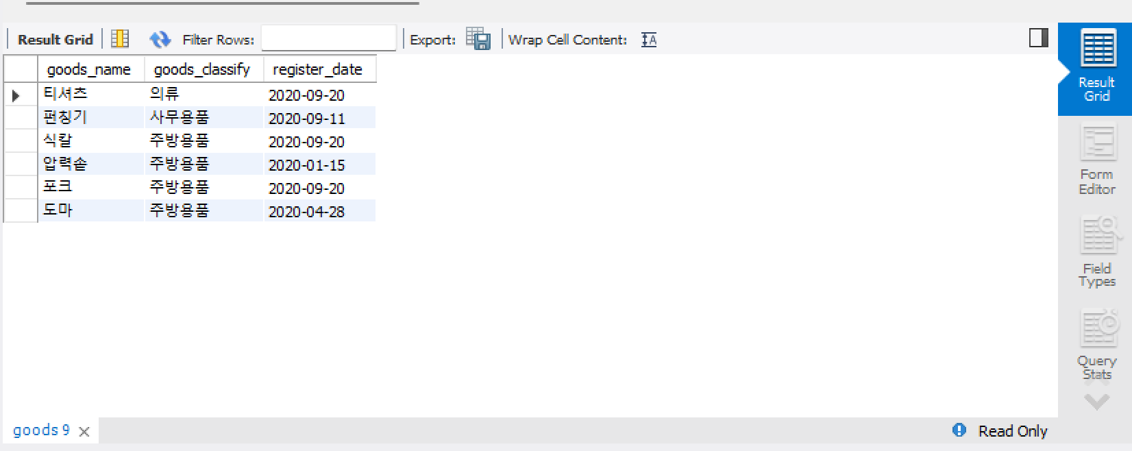Select the 주방용품 cell in 식칼 row

click(204, 141)
